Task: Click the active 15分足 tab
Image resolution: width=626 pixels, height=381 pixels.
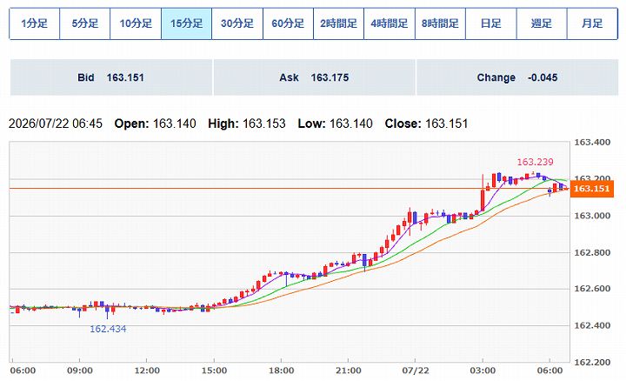Action: click(186, 23)
